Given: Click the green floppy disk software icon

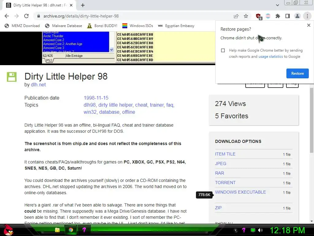Looking at the screenshot, I should pos(12,77).
